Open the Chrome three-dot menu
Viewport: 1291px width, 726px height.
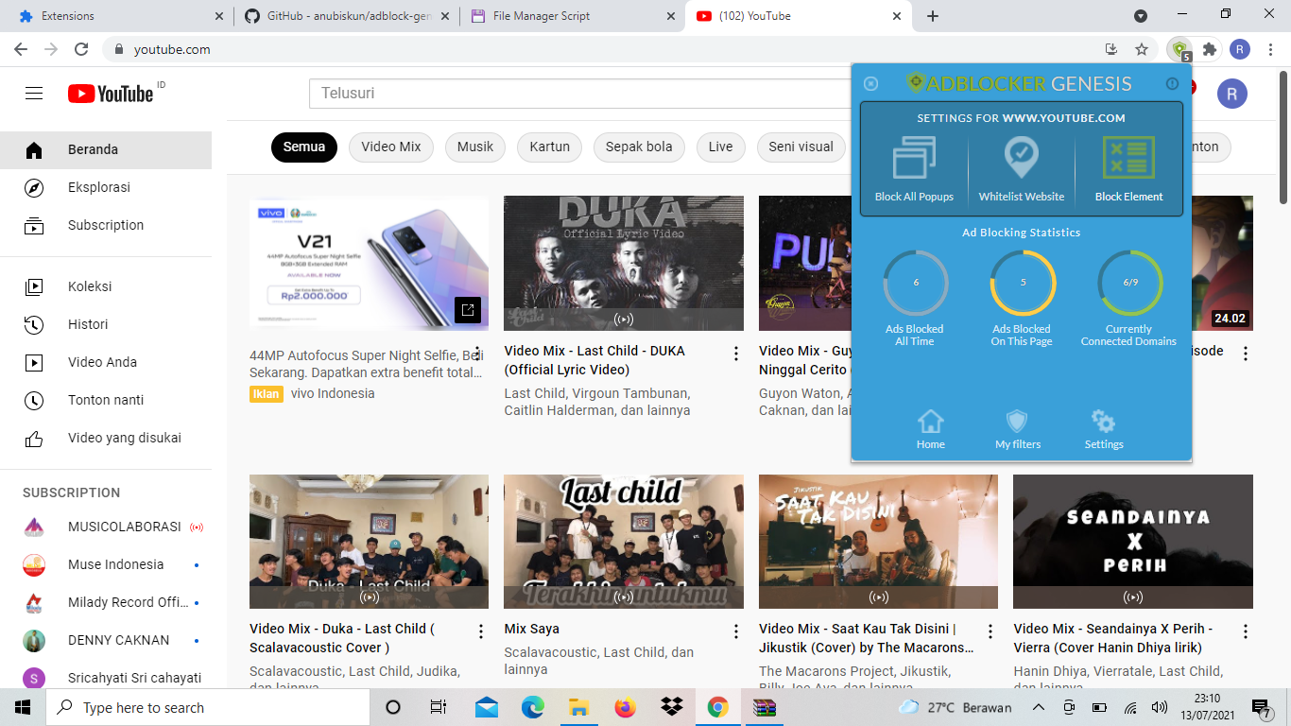pyautogui.click(x=1270, y=49)
